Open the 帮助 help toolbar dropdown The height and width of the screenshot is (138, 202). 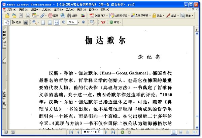tap(116, 22)
